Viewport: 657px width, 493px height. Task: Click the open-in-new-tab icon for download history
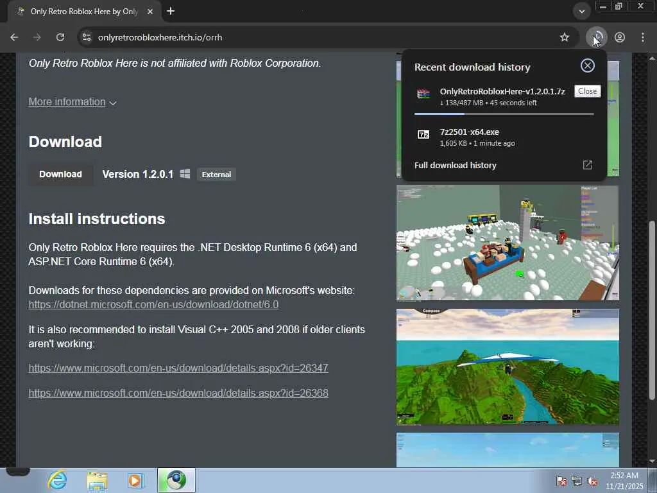point(588,165)
